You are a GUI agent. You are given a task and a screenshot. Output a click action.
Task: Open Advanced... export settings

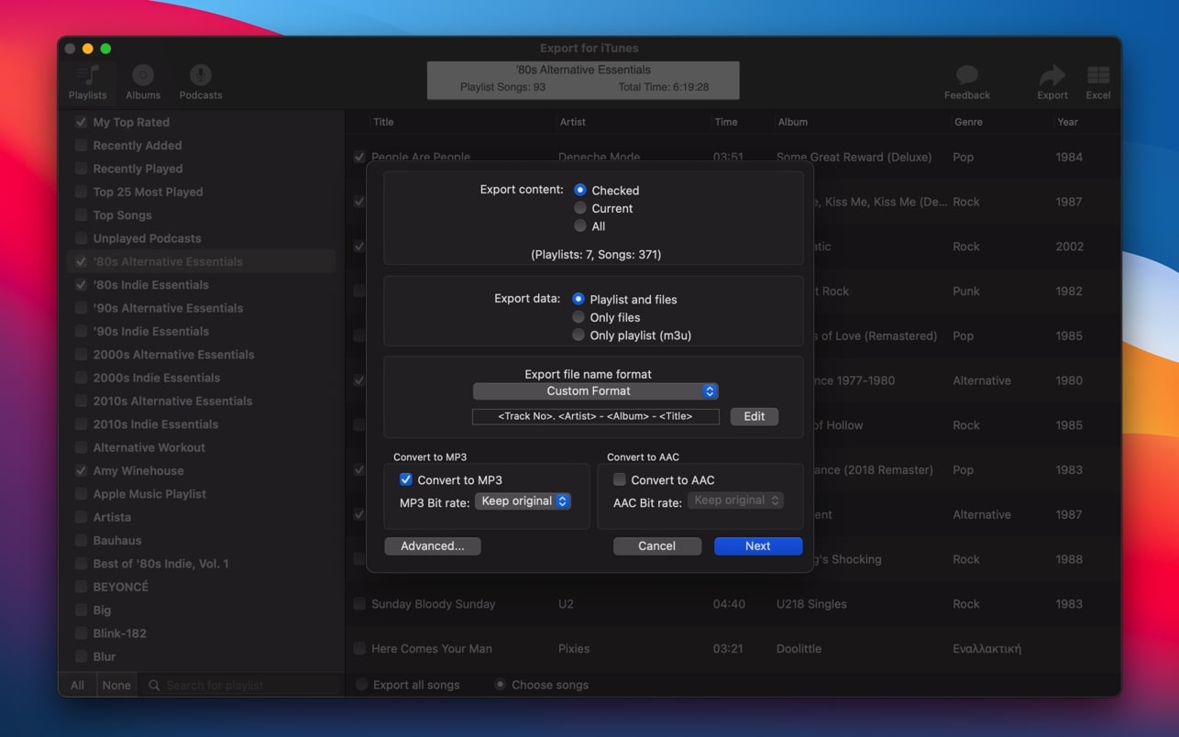(x=433, y=545)
